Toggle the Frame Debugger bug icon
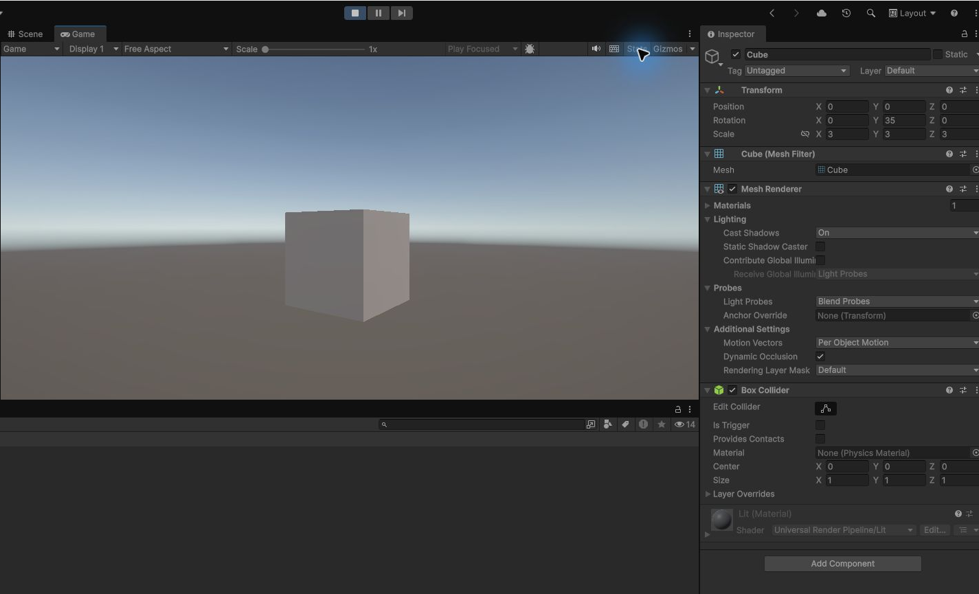The height and width of the screenshot is (594, 979). [530, 49]
